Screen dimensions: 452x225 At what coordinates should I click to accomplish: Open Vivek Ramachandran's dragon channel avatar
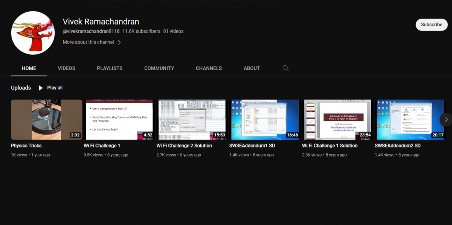[33, 33]
